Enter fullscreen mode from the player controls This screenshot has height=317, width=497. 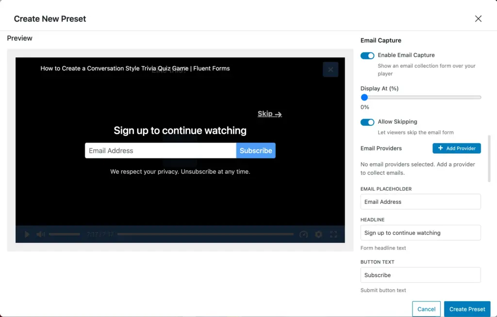click(x=333, y=234)
